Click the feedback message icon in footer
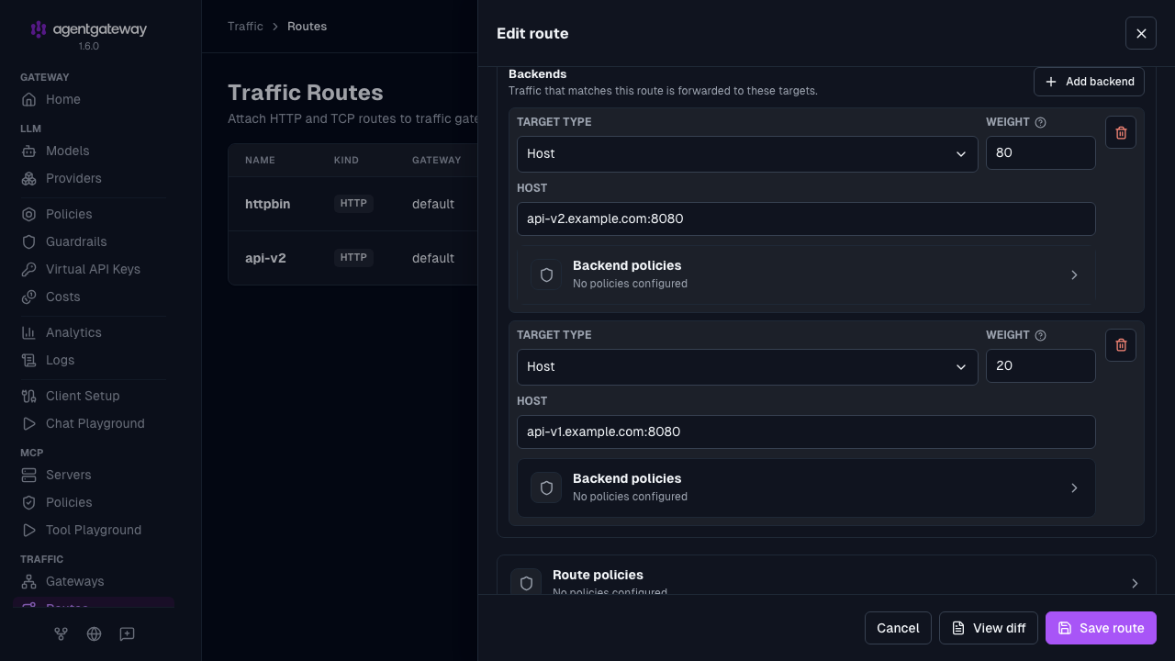 tap(127, 633)
